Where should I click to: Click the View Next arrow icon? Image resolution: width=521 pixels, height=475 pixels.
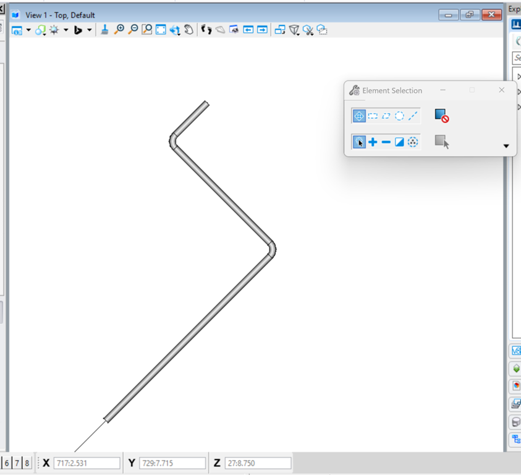point(262,30)
